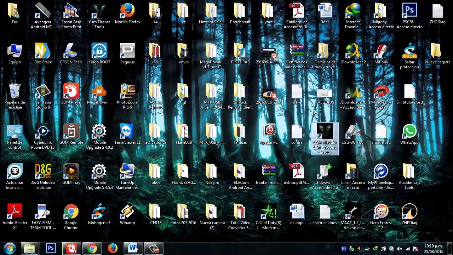Viewport: 453px width, 255px height.
Task: Open the MAAT_1.2 Acceso directo shortcut
Action: (353, 217)
